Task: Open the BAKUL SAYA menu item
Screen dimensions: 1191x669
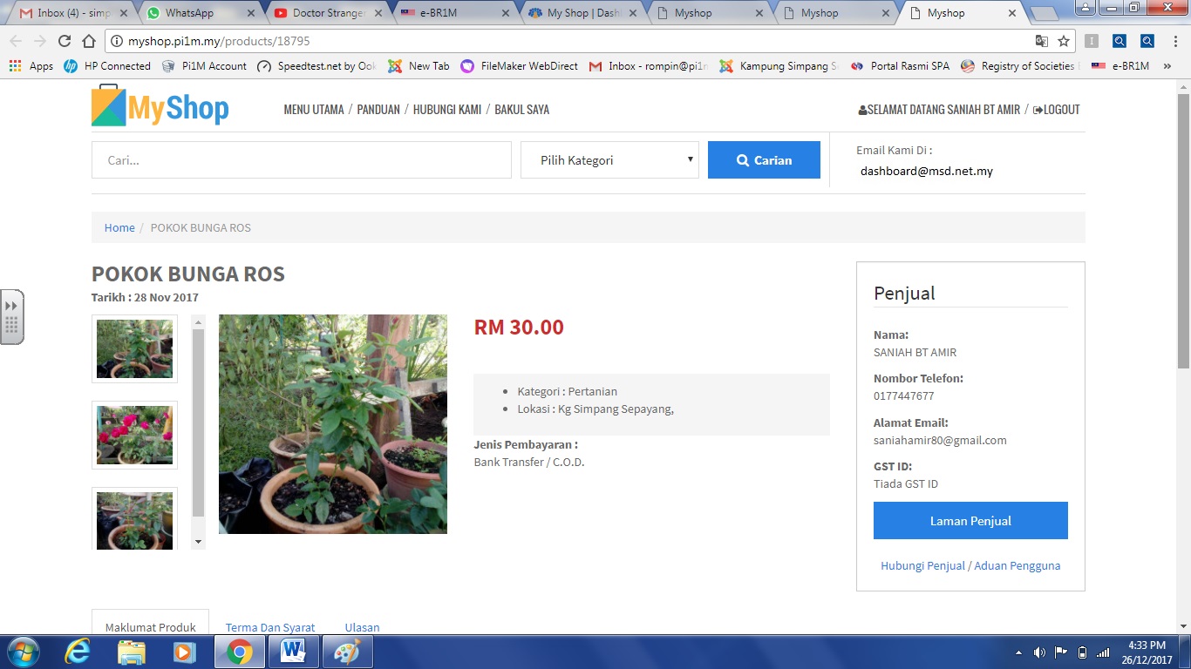Action: pos(521,110)
